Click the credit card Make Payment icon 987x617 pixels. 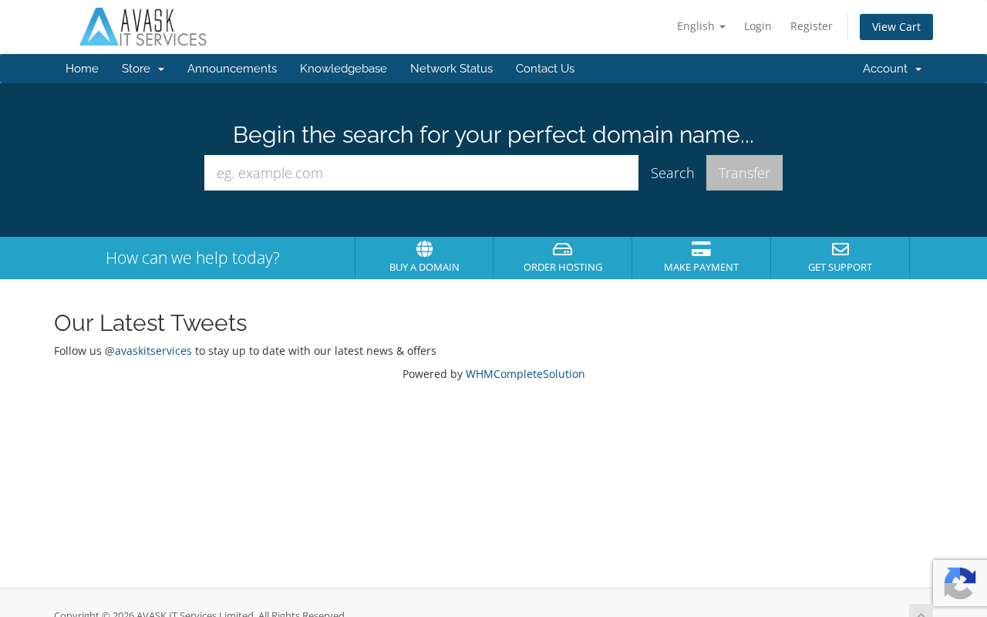coord(701,249)
